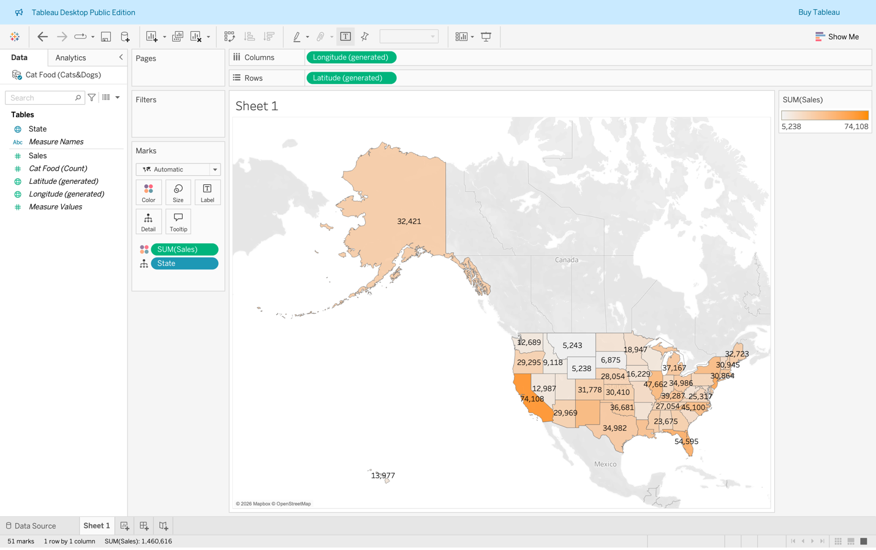Select the Sales measure field
876x550 pixels.
tap(37, 156)
